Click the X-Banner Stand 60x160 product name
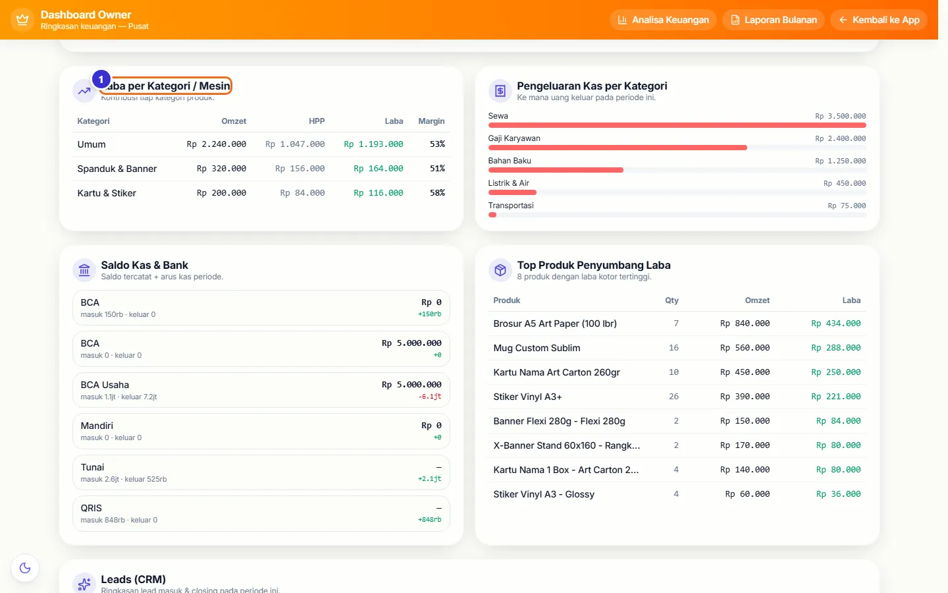This screenshot has height=593, width=948. 567,445
